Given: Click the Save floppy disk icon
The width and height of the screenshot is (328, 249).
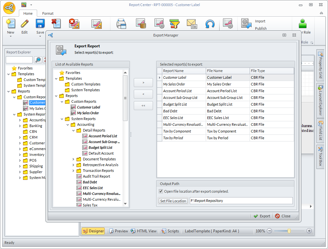Looking at the screenshot, I should tap(40, 24).
